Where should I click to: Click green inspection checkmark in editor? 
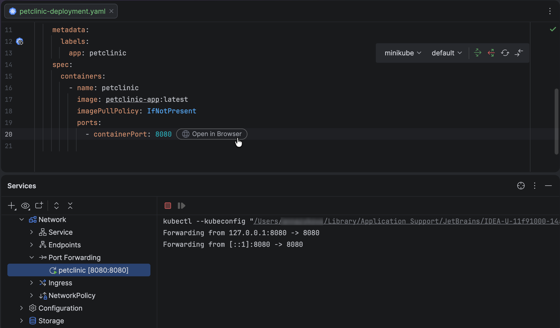tap(553, 29)
